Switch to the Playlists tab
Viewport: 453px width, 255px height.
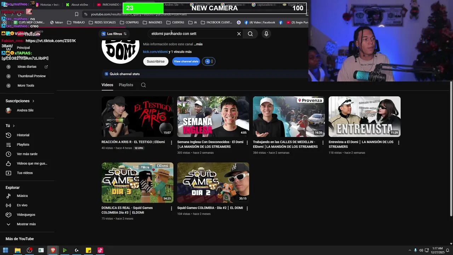point(126,85)
